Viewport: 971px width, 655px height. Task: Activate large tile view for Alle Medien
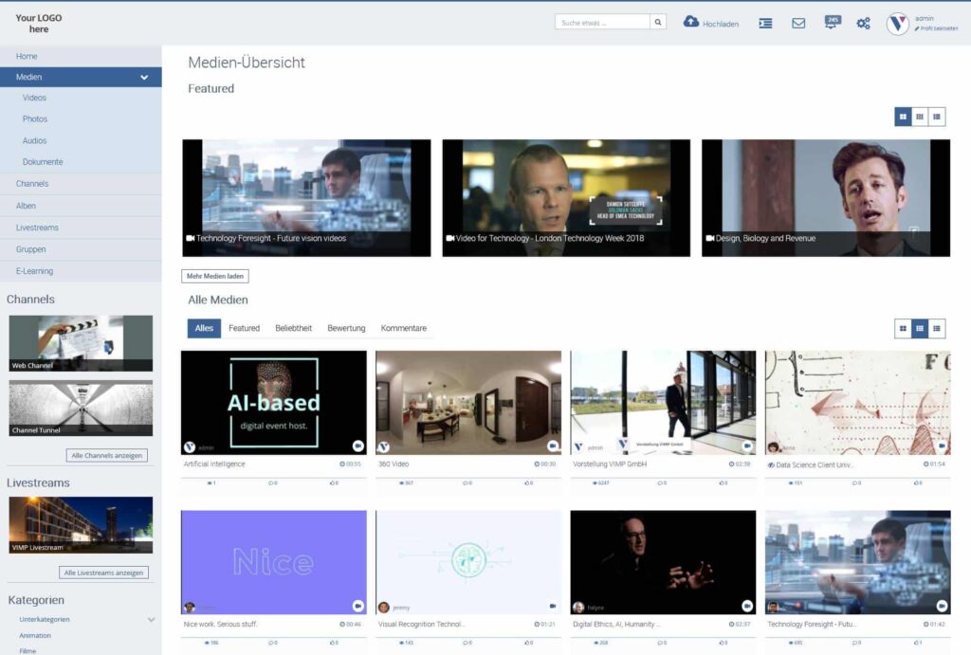point(901,328)
